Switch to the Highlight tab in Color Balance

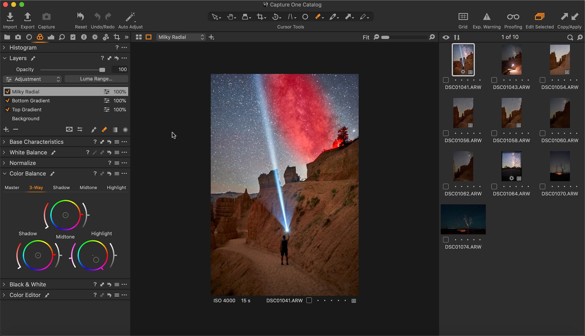pyautogui.click(x=116, y=188)
